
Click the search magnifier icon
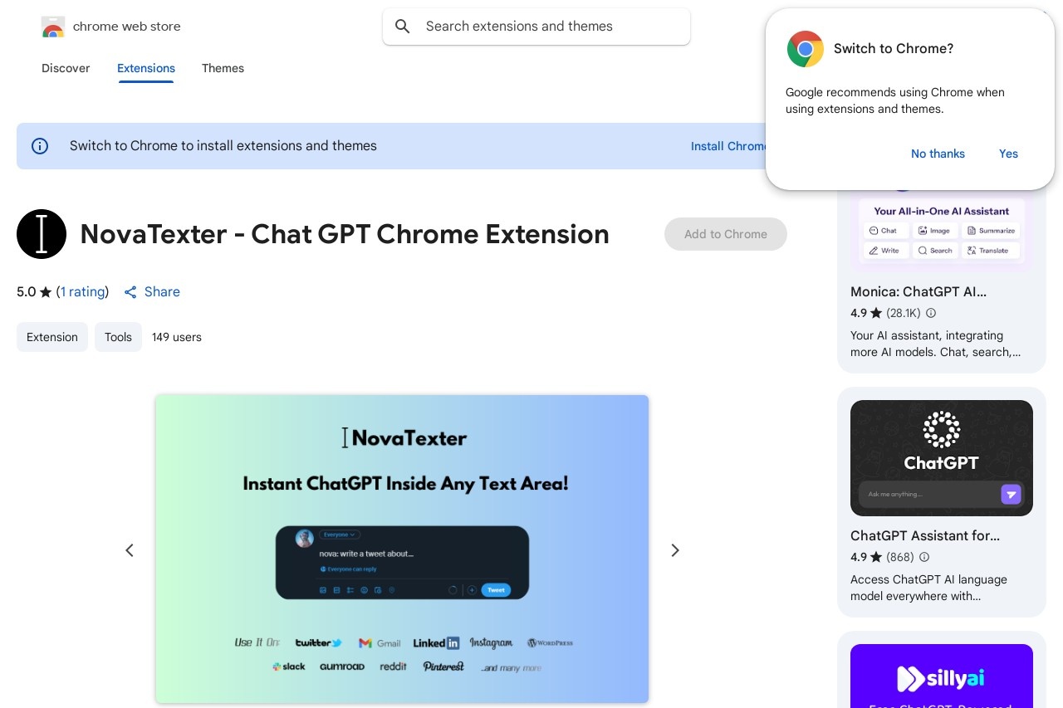coord(403,27)
